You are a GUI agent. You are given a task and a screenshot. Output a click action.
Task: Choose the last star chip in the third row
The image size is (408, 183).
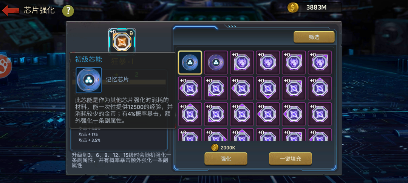[320, 114]
